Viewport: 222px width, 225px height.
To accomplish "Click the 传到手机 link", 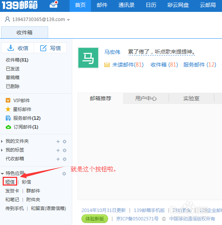I will (x=15, y=208).
